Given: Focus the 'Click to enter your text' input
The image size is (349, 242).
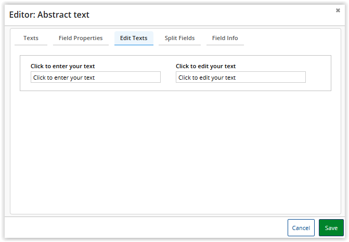Looking at the screenshot, I should pos(96,77).
